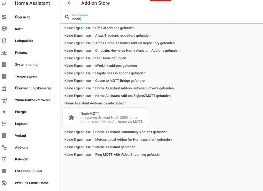
Task: Open Kalender from the sidebar
Action: (22, 159)
